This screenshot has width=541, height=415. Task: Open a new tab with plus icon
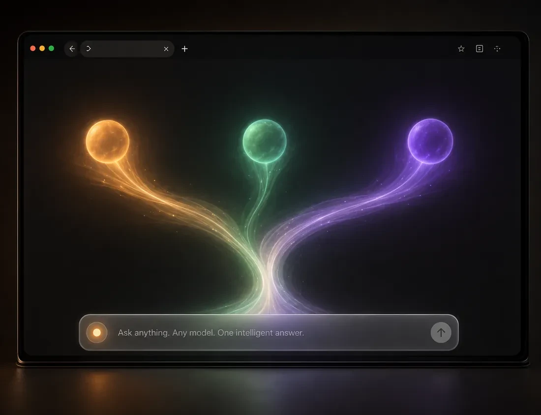point(184,49)
